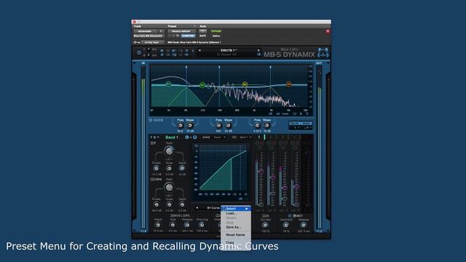The image size is (466, 262).
Task: Go to next preset with right arrow
Action: click(x=258, y=50)
